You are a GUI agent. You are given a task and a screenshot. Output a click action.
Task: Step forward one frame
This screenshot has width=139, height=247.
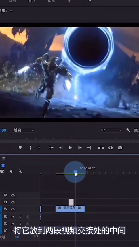80,148
